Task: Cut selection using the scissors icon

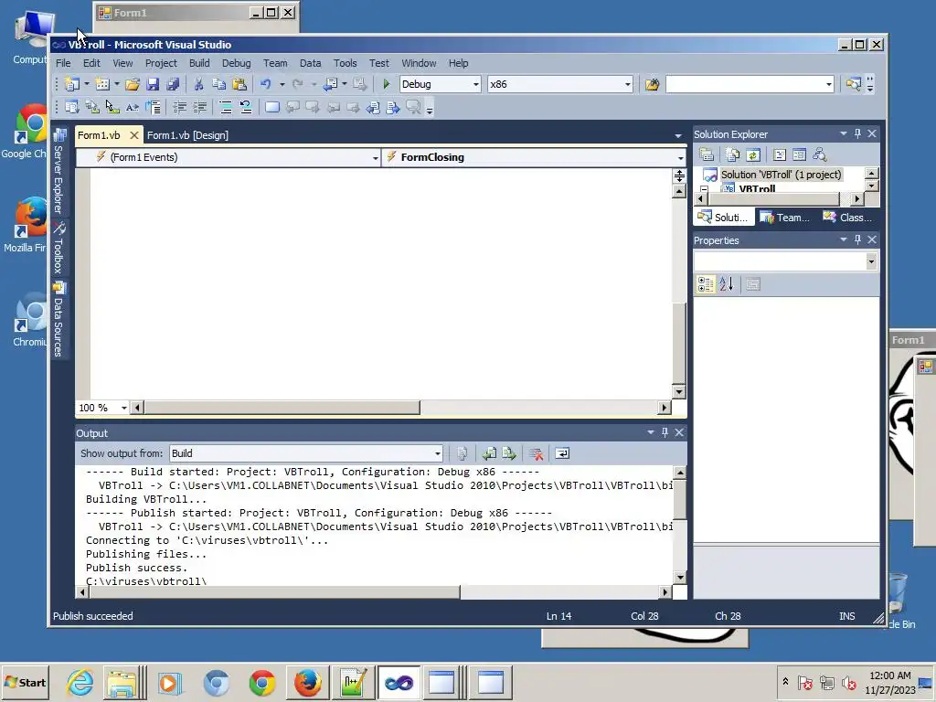Action: pos(198,84)
